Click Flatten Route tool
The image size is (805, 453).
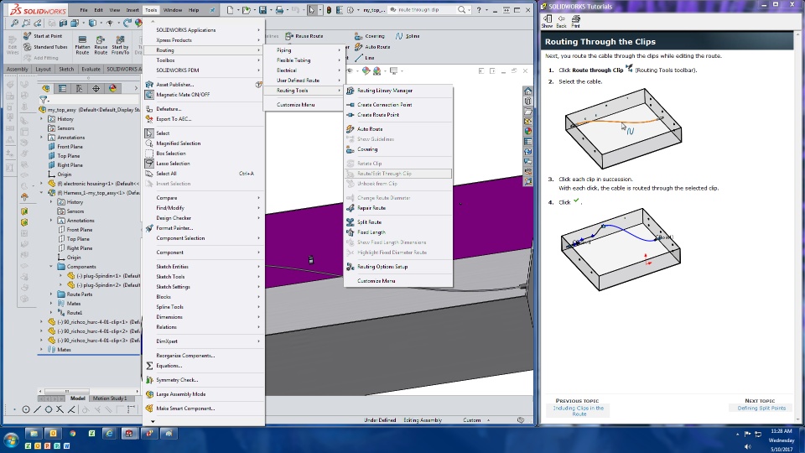[x=82, y=44]
